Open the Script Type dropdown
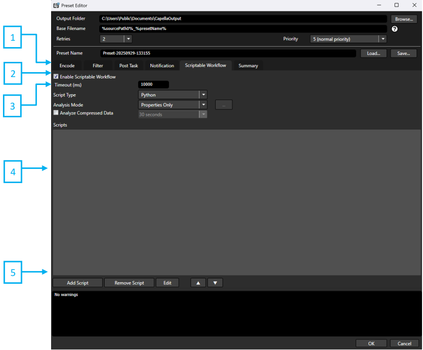This screenshot has width=423, height=350. point(203,94)
